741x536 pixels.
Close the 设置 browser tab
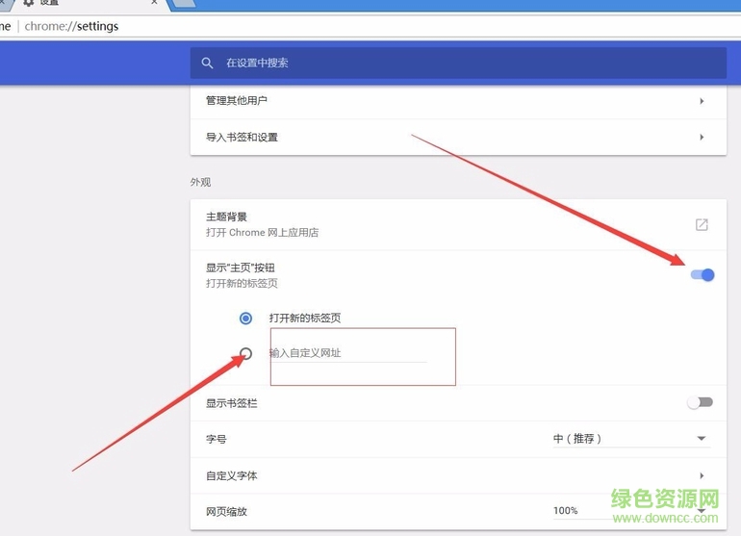[154, 3]
